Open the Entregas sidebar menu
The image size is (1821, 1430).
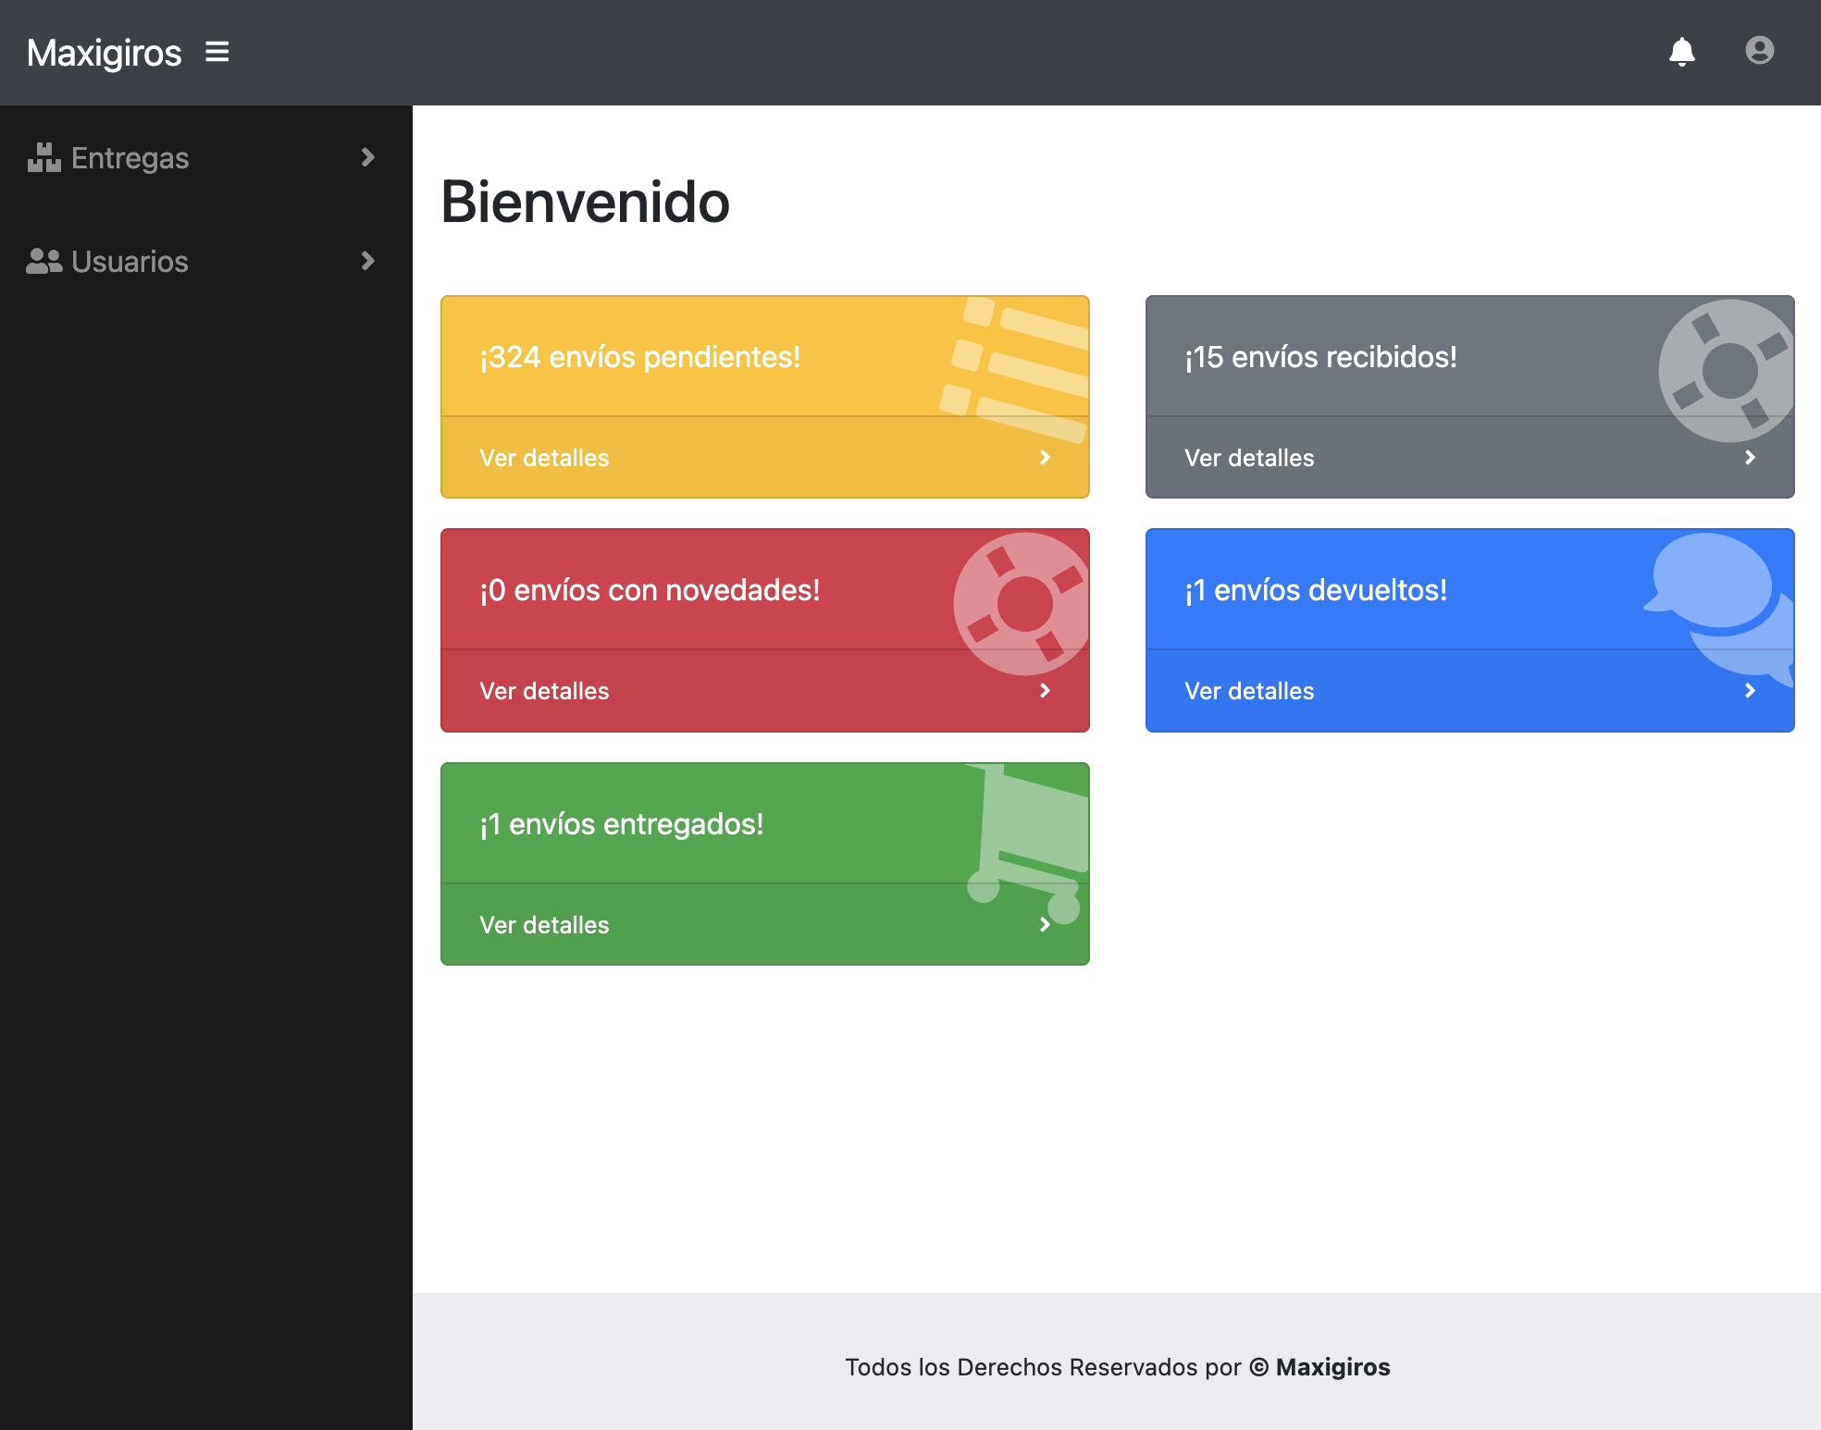point(130,158)
